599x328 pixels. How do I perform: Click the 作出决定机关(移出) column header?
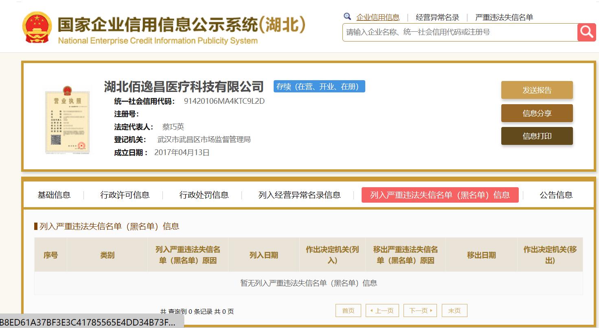tap(550, 255)
